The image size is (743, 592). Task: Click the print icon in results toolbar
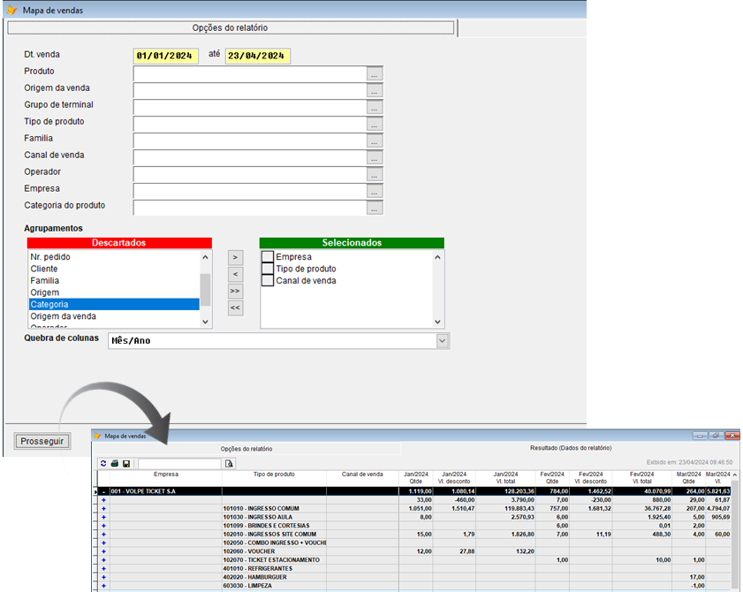pos(115,463)
